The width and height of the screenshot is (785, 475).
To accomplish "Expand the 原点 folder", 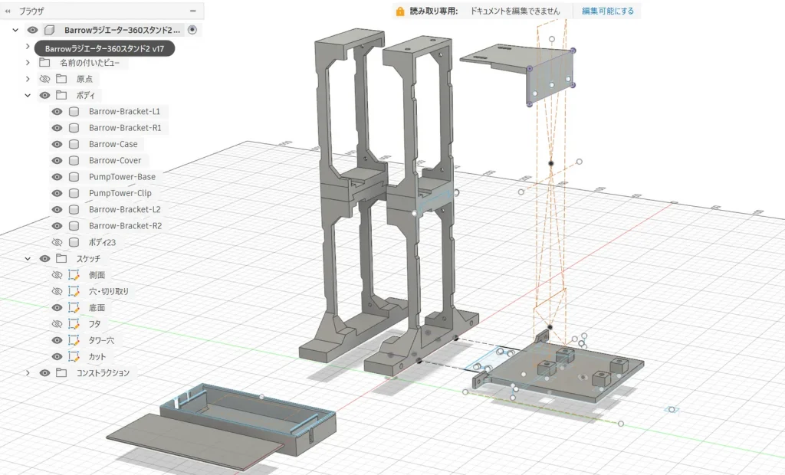I will point(28,79).
